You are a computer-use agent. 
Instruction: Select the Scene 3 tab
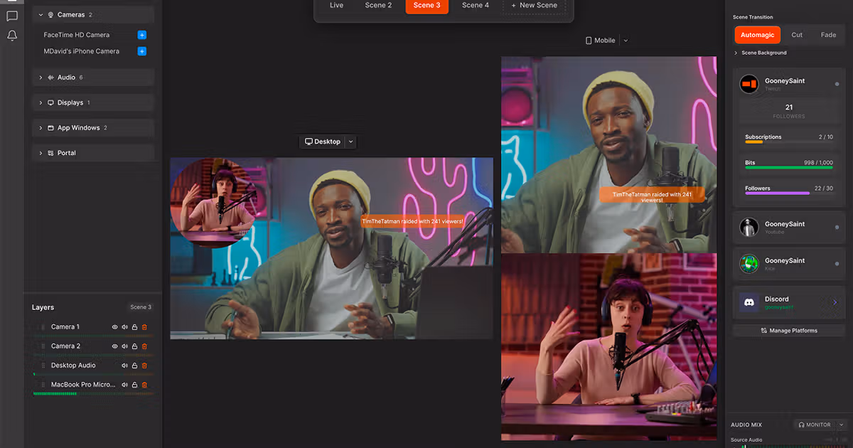coord(427,6)
